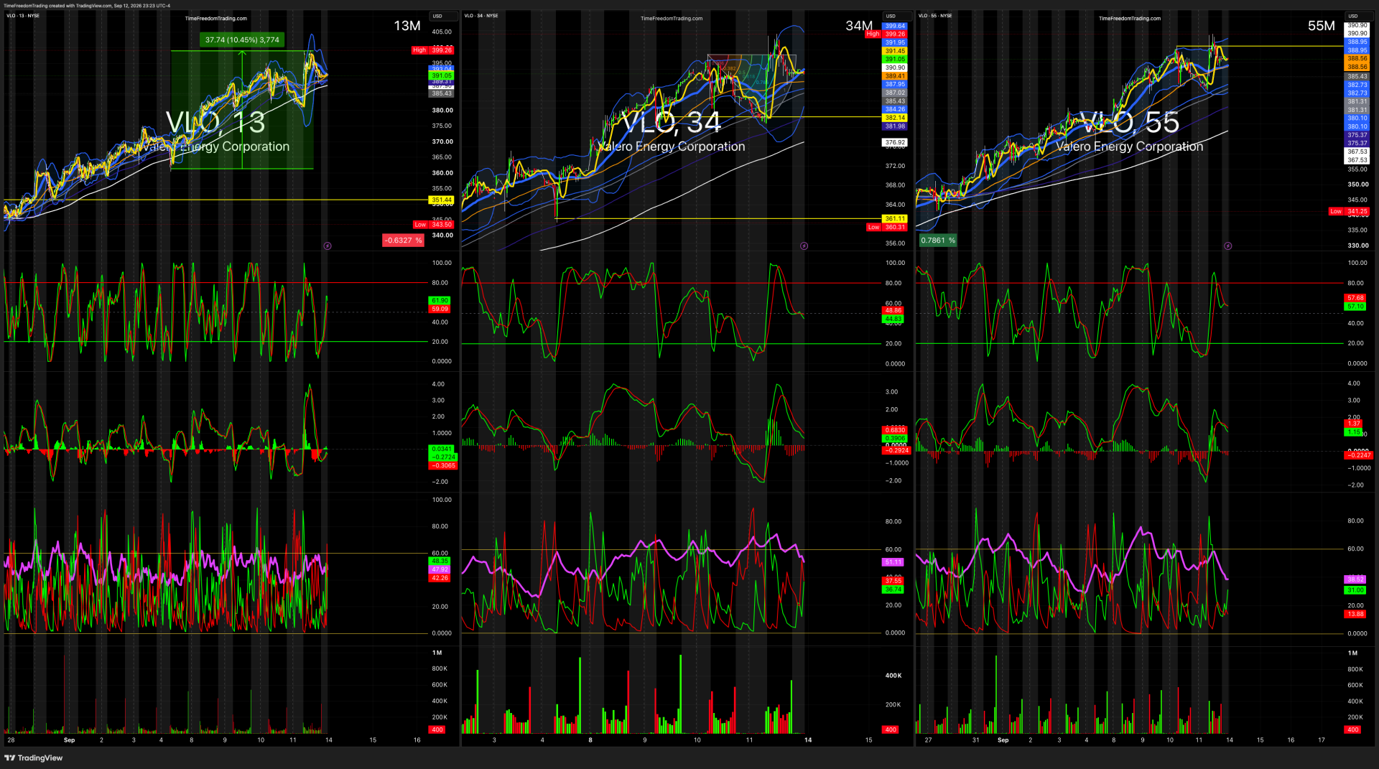Open USD currency selector on 13M chart
The width and height of the screenshot is (1379, 769).
click(437, 16)
